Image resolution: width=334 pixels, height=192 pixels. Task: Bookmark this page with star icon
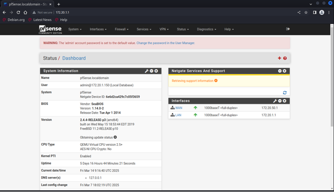[x=306, y=12]
